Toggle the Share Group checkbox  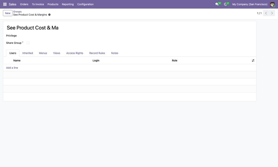(x=28, y=43)
